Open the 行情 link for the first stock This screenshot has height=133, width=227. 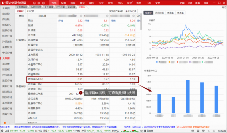point(61,21)
